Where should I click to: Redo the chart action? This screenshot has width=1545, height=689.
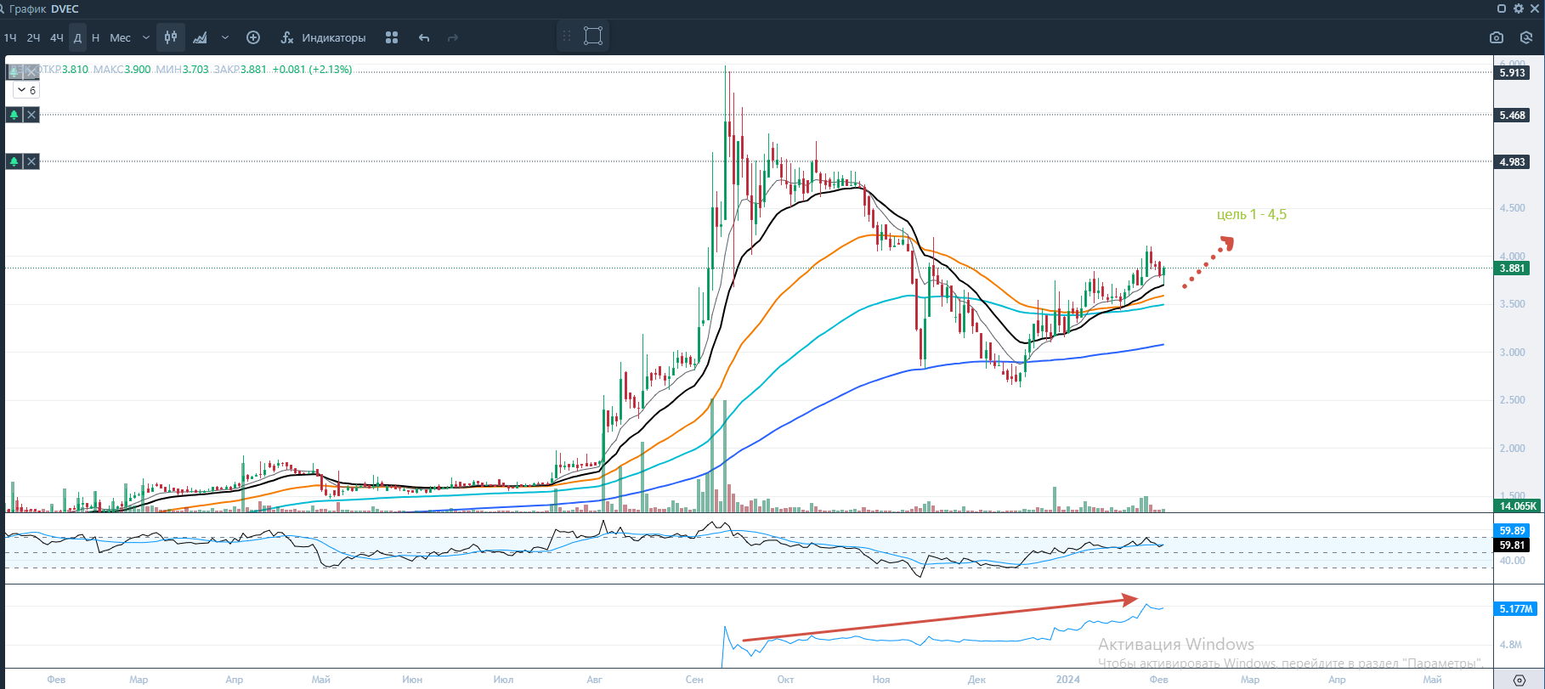pos(453,37)
